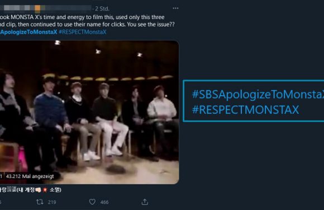Click the '43.212 Mal angezeigt' view counter
This screenshot has width=324, height=210.
[30, 176]
